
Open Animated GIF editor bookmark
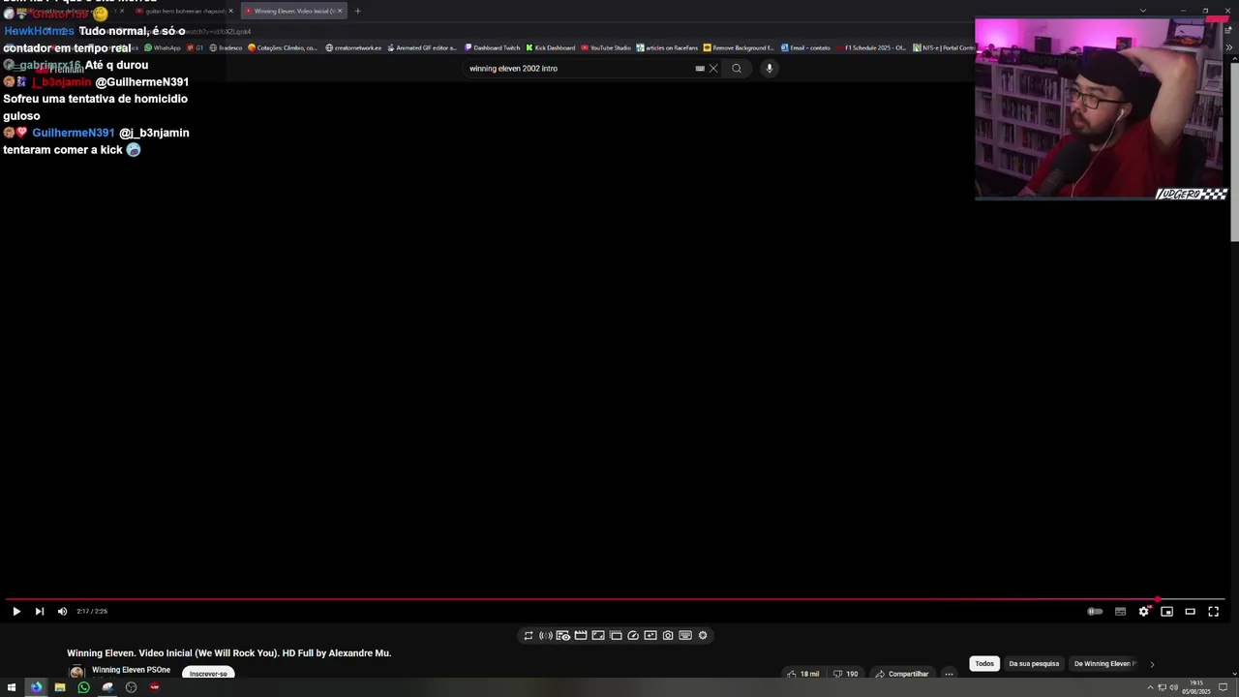[x=420, y=47]
